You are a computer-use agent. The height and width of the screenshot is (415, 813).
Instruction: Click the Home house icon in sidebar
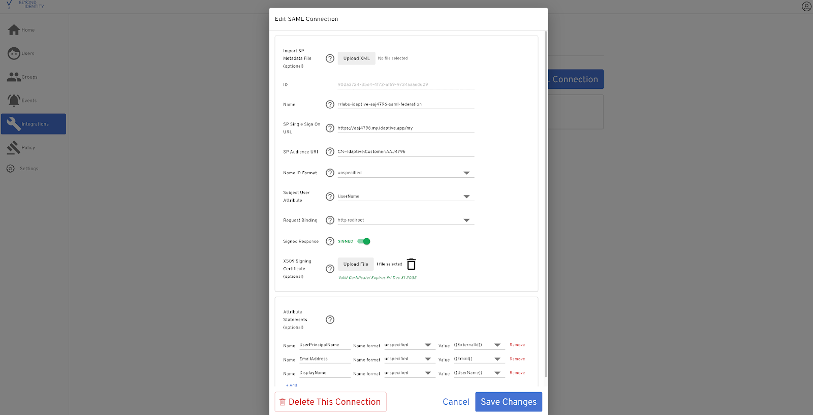14,30
